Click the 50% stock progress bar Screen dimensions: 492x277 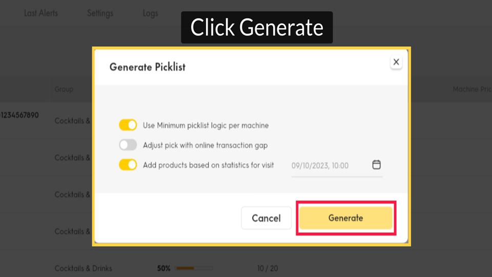194,268
